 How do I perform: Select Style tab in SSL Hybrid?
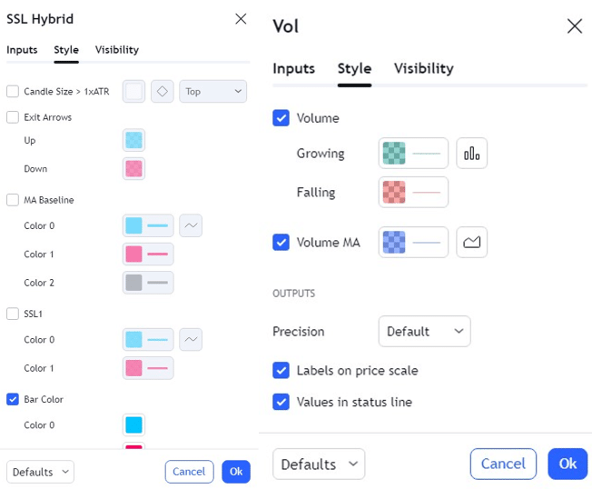click(x=66, y=50)
